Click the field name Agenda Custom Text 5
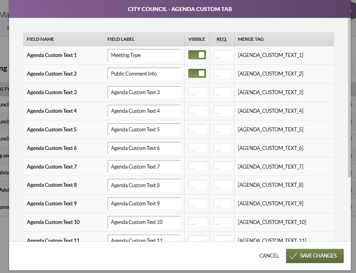Viewport: 356px width, 273px height. 52,129
